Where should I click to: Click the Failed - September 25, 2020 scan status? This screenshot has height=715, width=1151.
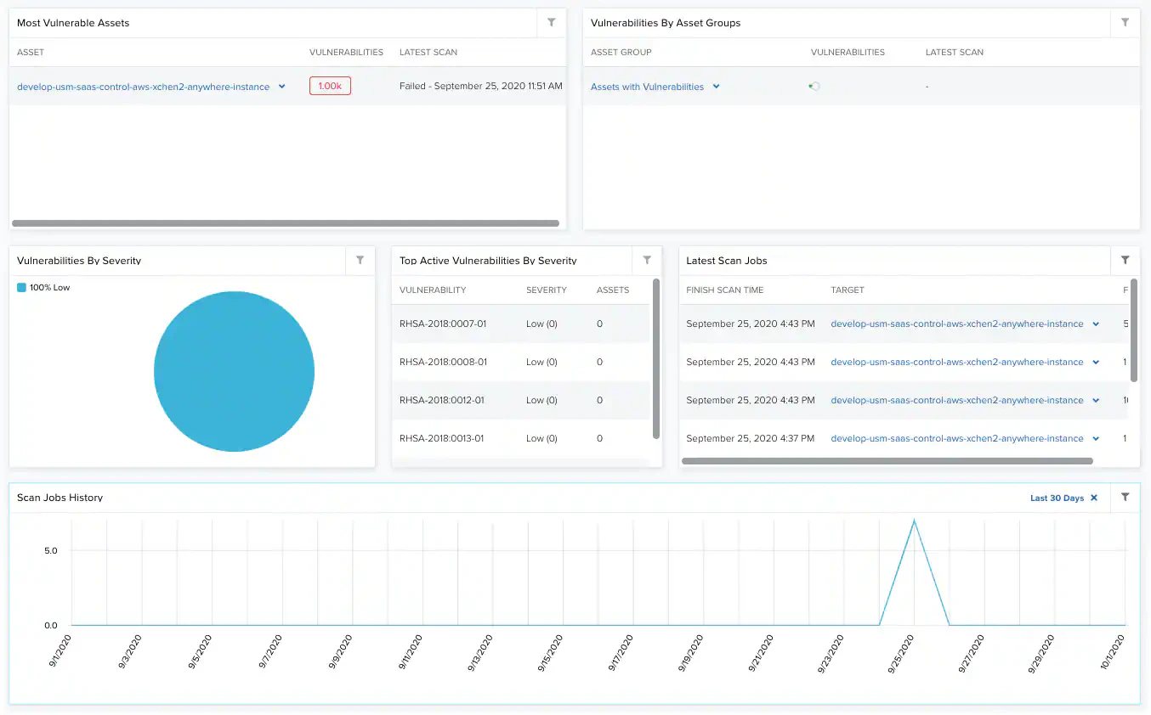480,86
